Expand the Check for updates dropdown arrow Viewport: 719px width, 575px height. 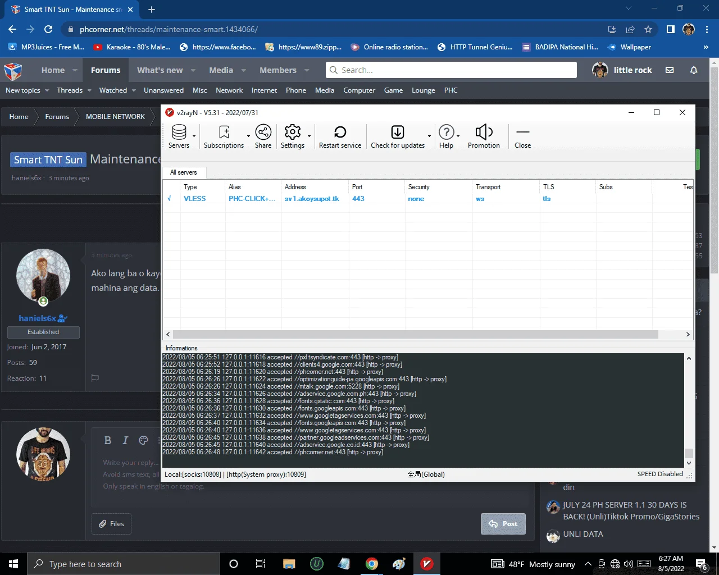429,136
